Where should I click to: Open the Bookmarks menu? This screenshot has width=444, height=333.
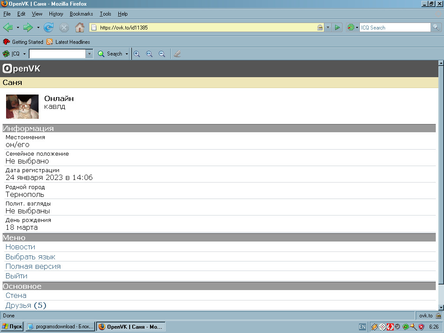(81, 14)
